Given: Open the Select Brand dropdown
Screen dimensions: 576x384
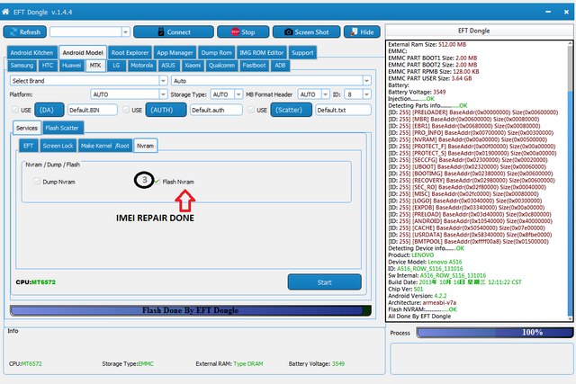Looking at the screenshot, I should coord(86,80).
